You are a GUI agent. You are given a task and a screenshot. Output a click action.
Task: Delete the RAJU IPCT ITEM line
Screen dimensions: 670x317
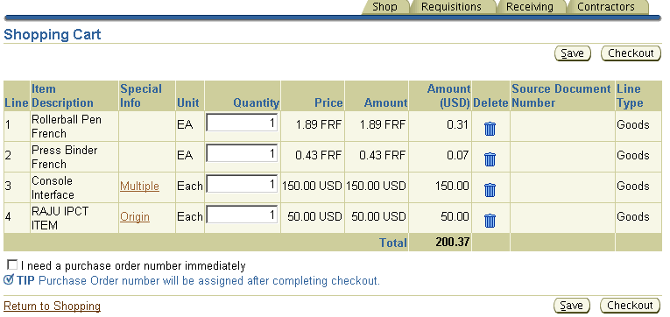(x=490, y=221)
